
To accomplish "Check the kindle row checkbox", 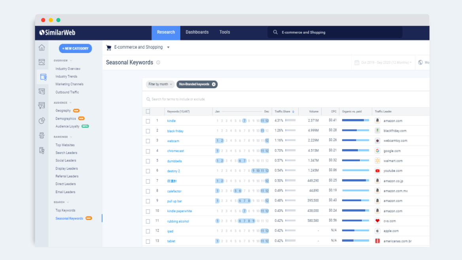I will 148,121.
